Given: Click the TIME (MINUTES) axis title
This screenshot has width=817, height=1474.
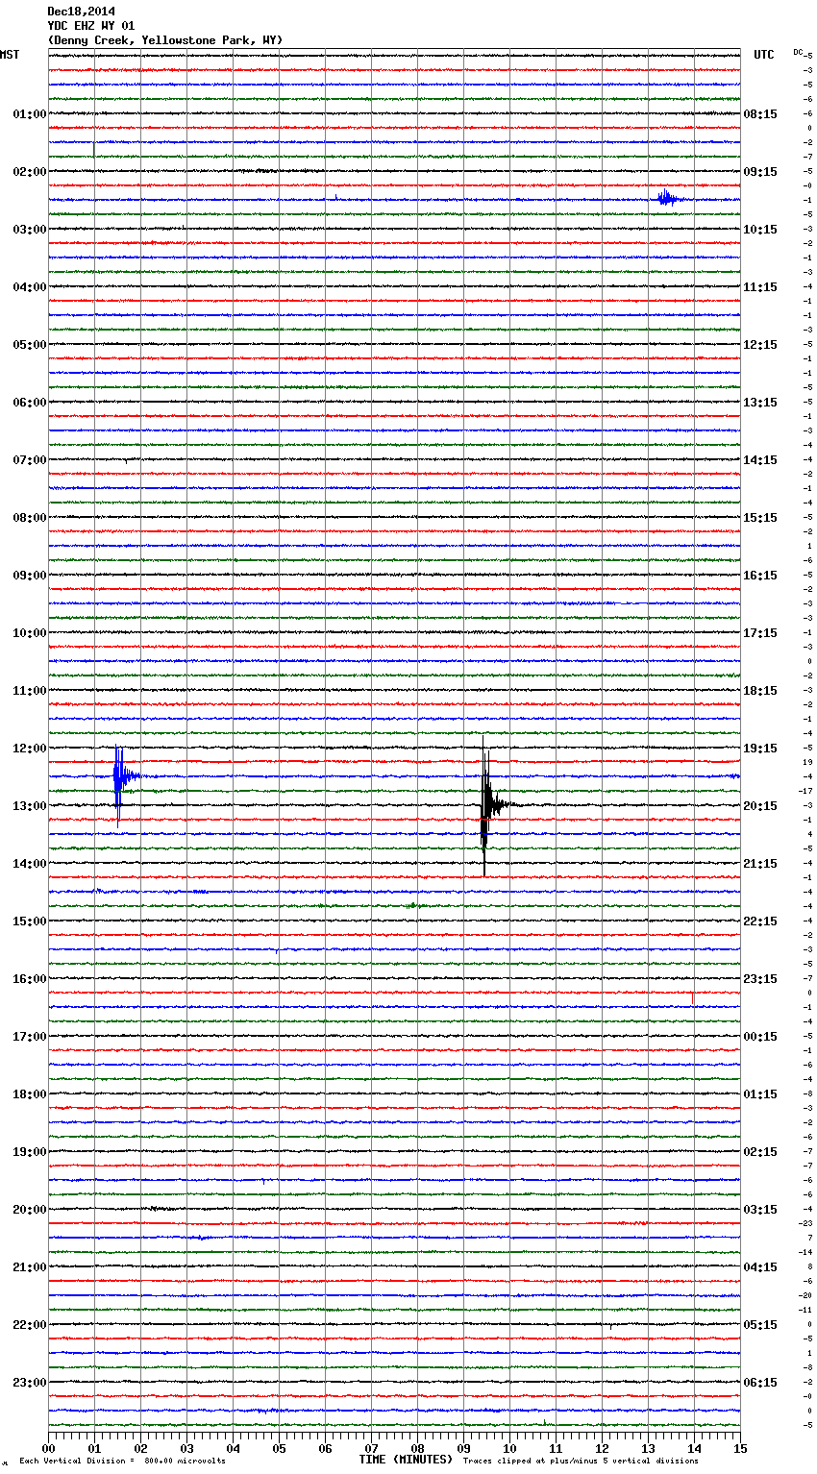Looking at the screenshot, I should click(406, 1460).
